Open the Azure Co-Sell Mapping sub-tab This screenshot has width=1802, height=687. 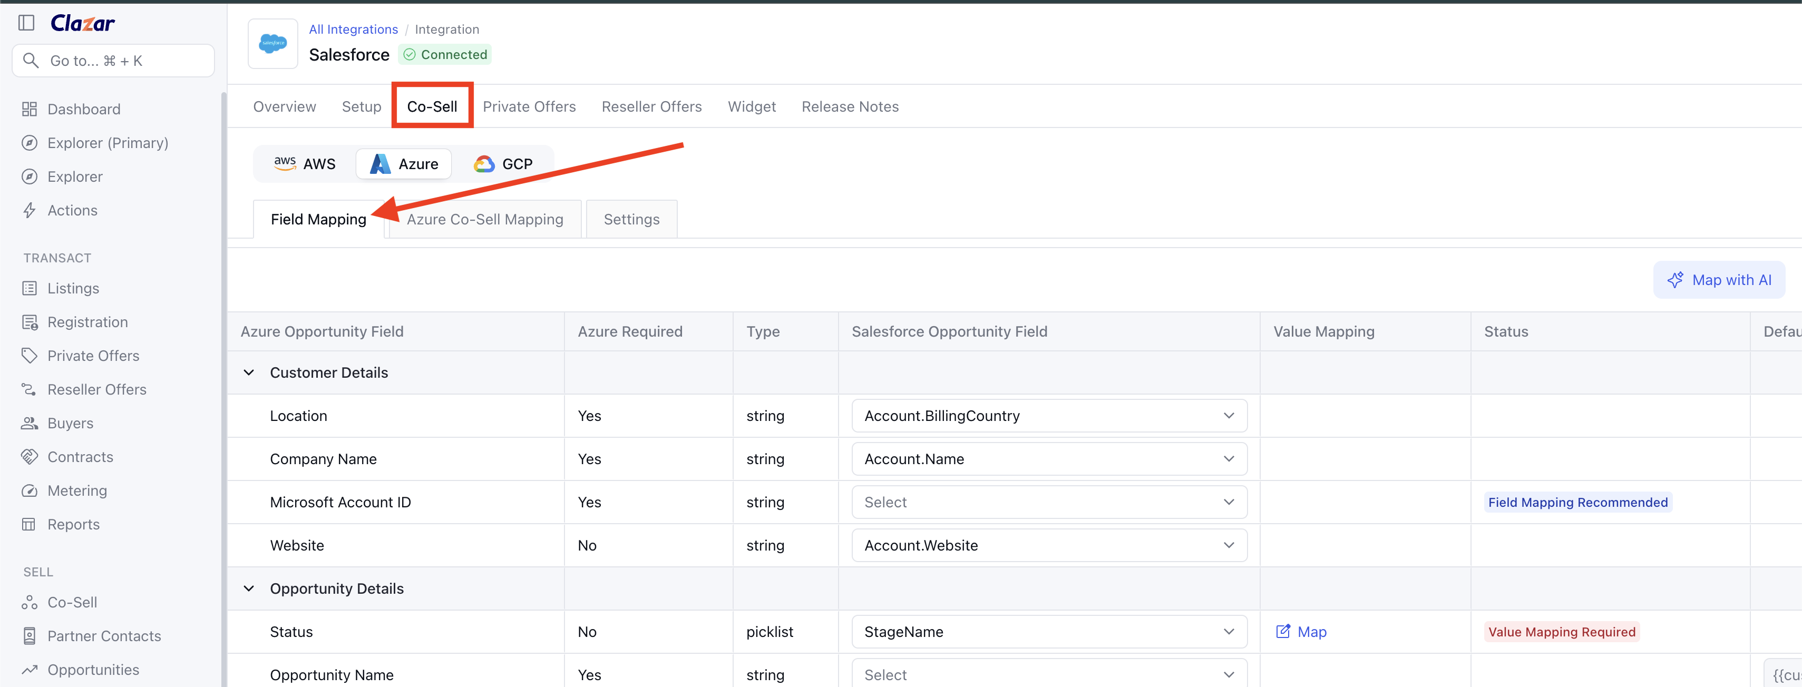pos(485,219)
